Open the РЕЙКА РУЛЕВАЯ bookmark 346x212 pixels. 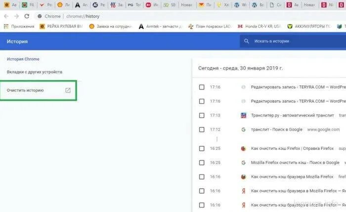pyautogui.click(x=61, y=26)
